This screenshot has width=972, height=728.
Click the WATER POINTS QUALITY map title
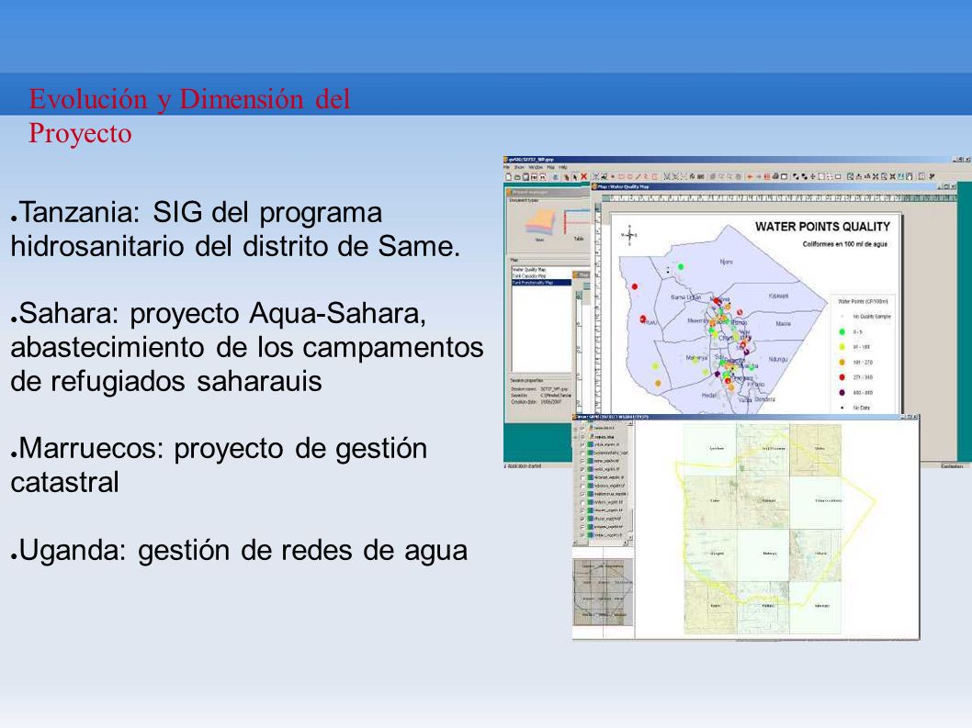click(822, 227)
